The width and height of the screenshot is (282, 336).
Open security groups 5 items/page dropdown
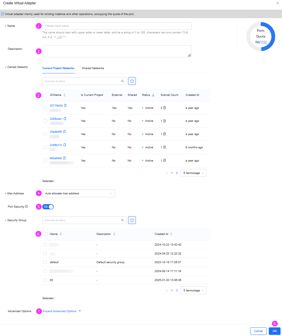[194, 290]
